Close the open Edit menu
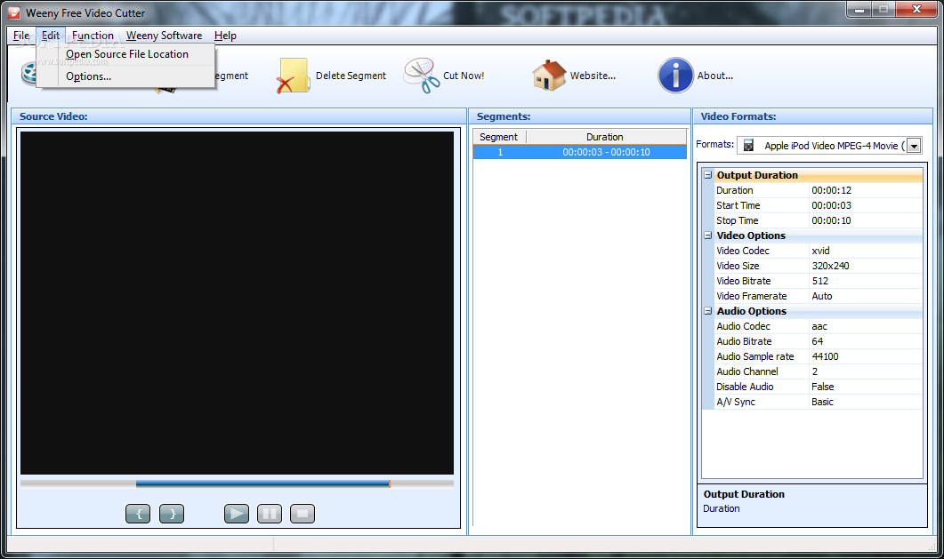 [51, 36]
